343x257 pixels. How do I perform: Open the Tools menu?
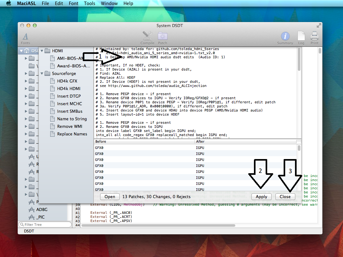coord(89,3)
